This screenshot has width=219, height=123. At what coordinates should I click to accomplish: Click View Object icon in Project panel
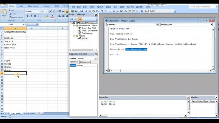[75, 19]
